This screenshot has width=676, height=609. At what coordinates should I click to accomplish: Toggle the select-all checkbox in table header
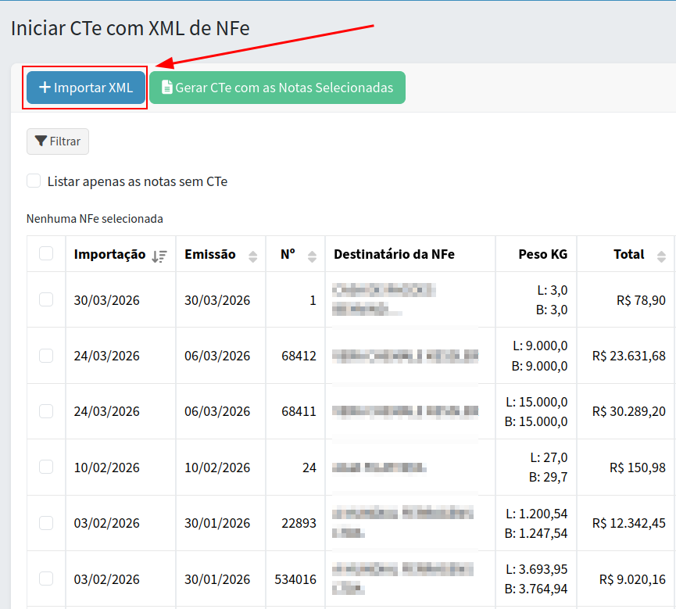(x=46, y=253)
